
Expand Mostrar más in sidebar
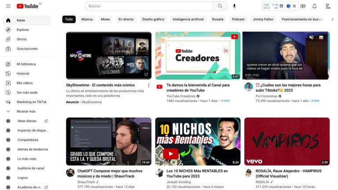tap(27, 111)
